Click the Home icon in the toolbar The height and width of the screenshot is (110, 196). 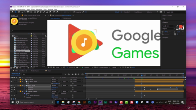(x=12, y=12)
